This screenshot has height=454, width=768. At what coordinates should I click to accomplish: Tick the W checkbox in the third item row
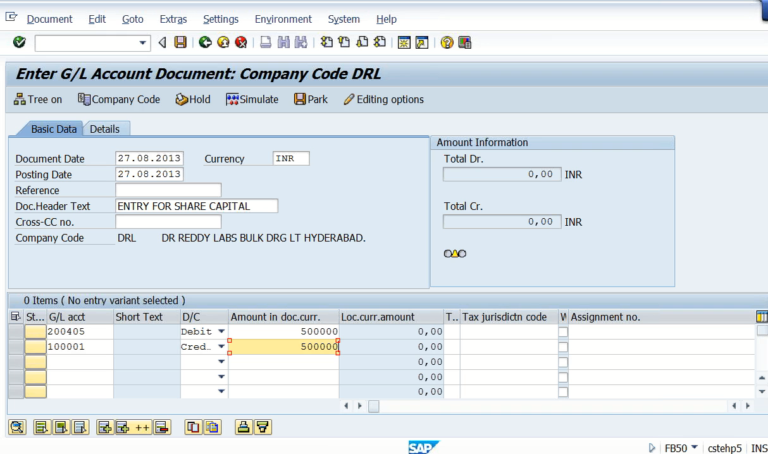(563, 362)
